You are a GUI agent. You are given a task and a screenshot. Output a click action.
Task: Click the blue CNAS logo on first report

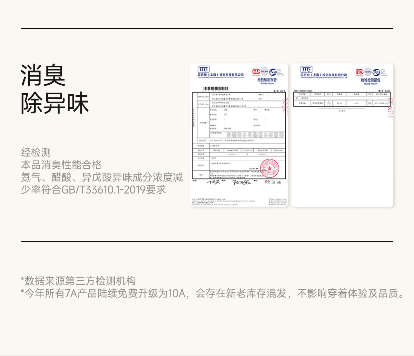tap(273, 72)
